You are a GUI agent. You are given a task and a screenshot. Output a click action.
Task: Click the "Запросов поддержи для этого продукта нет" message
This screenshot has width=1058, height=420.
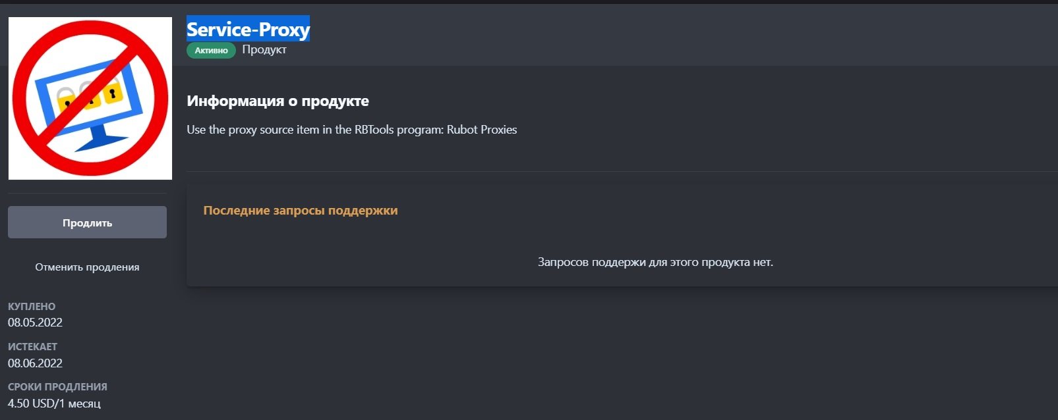[655, 262]
